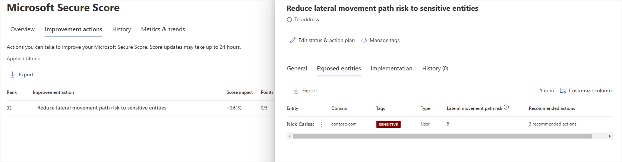Click the SENSITIVE tag badge
Image resolution: width=622 pixels, height=162 pixels.
point(388,124)
